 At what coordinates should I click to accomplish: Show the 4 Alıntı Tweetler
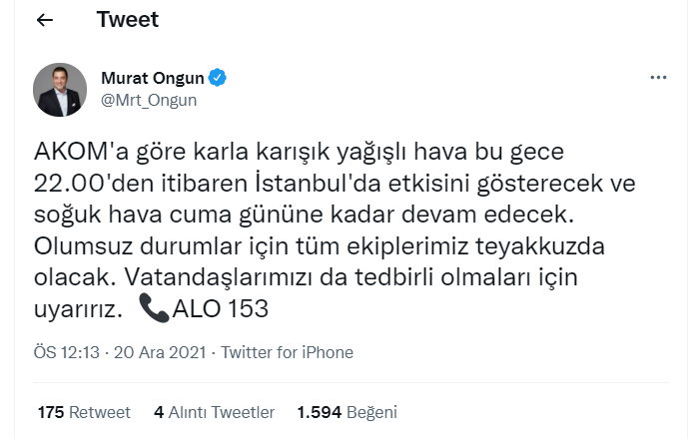tap(214, 411)
